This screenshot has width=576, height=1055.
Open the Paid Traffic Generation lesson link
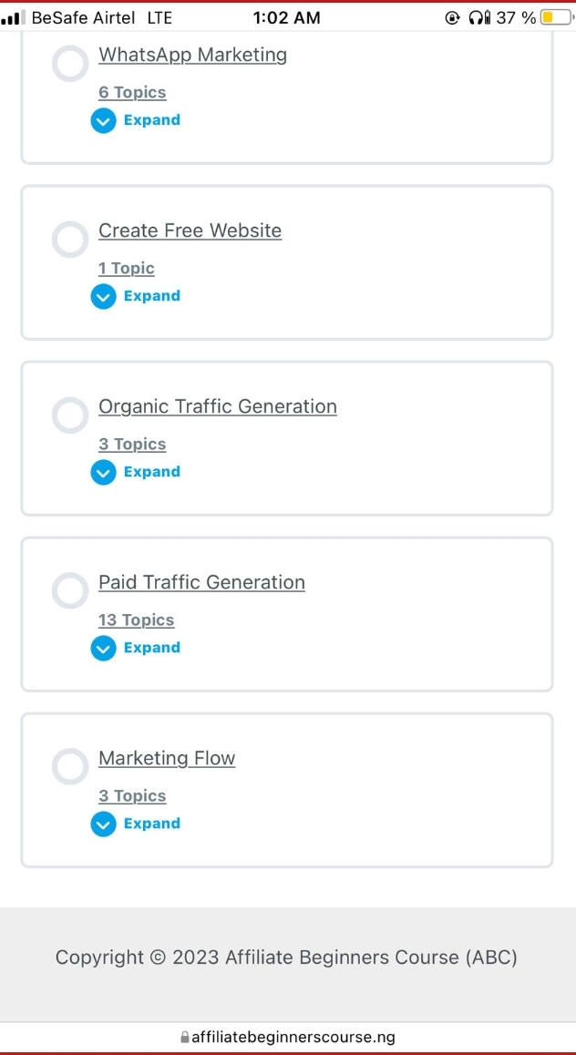[x=201, y=582]
